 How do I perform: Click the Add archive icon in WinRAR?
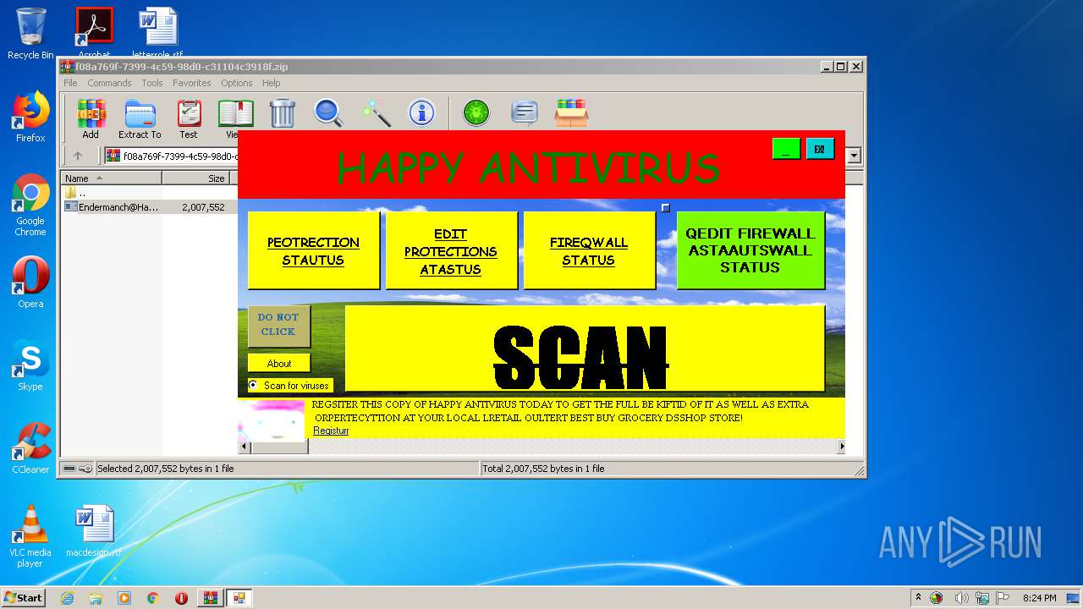point(91,113)
